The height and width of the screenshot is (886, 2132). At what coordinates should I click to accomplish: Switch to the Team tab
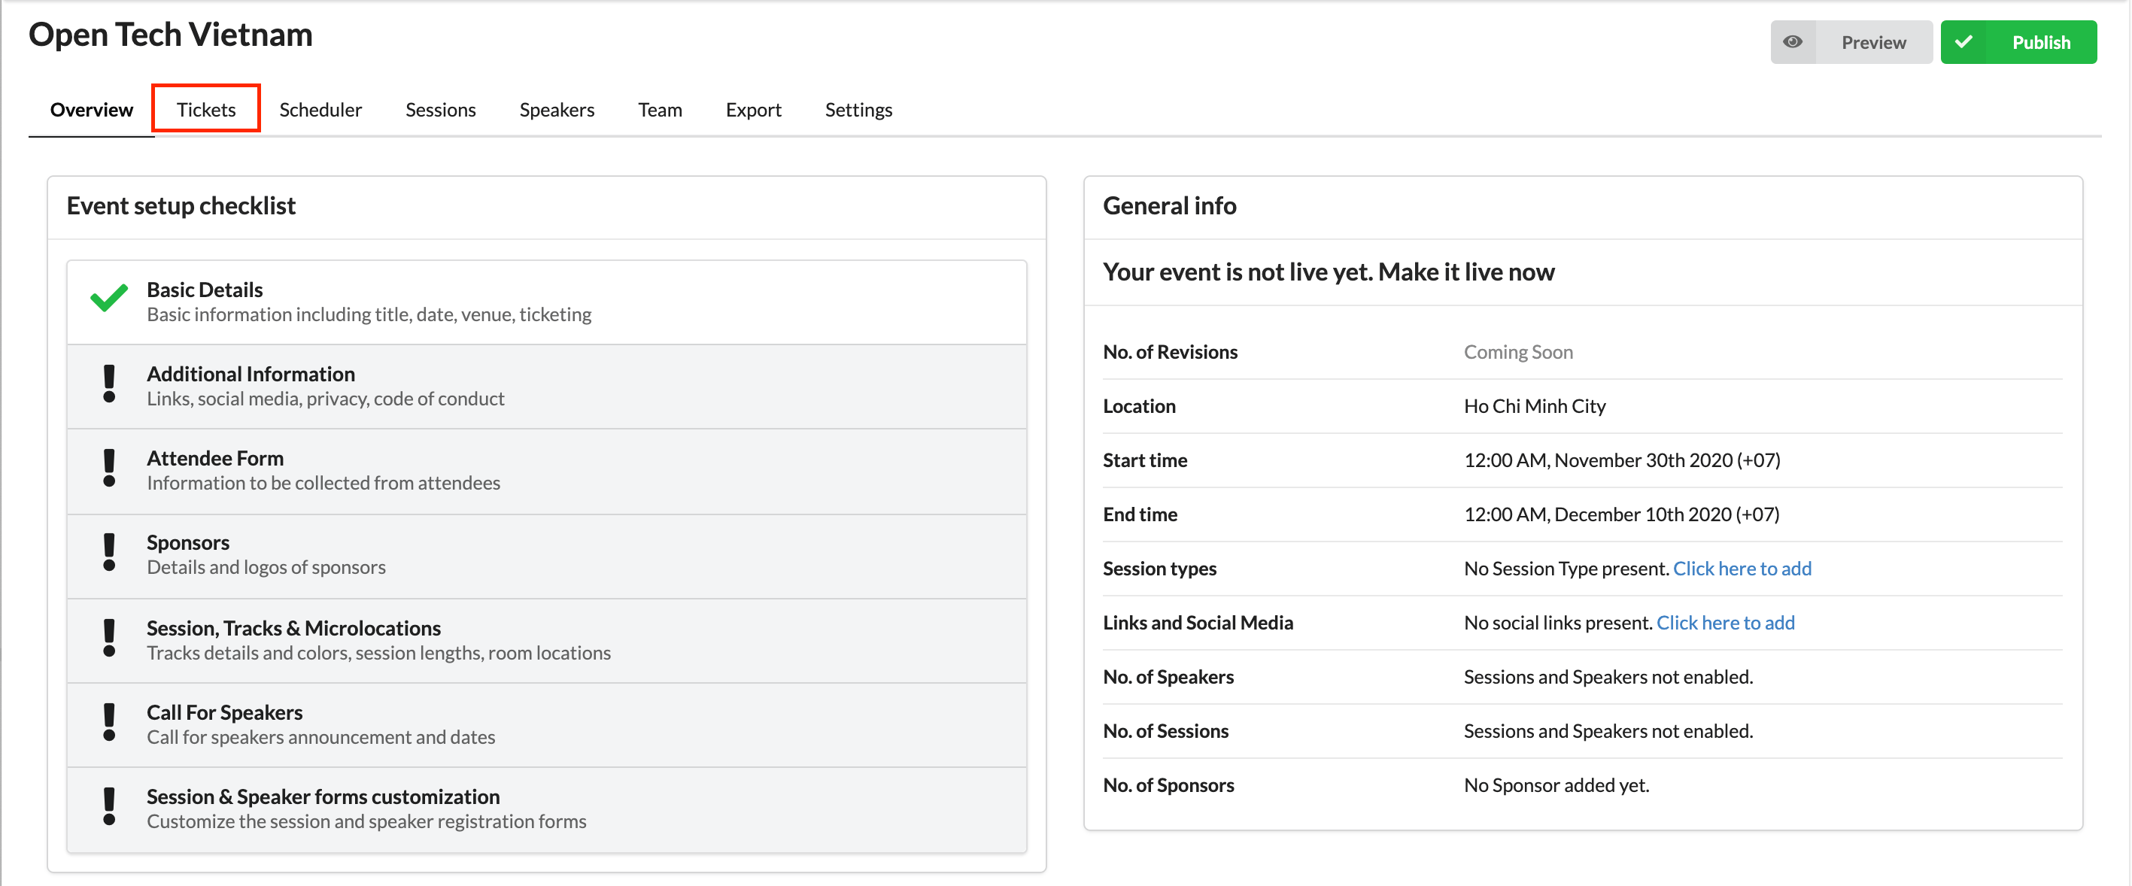[660, 108]
